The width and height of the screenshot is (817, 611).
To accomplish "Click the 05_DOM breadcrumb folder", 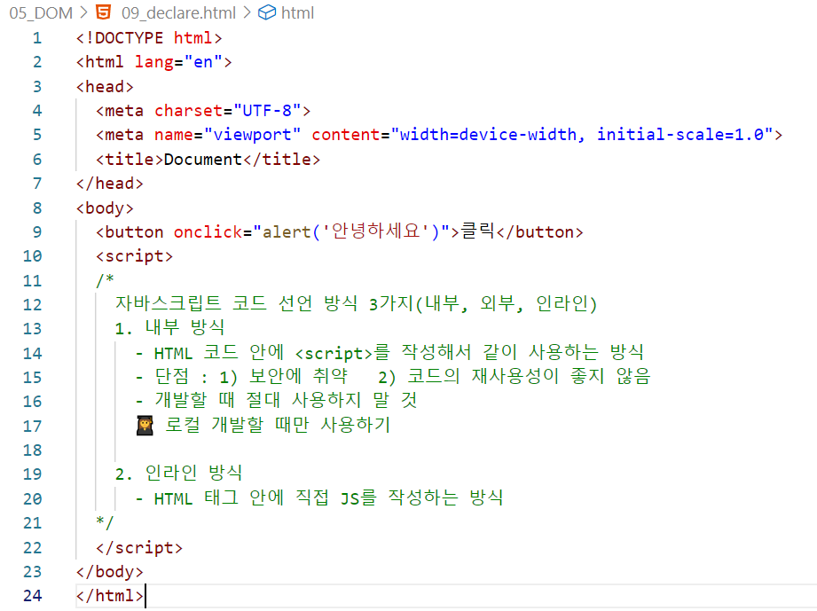I will coord(41,12).
